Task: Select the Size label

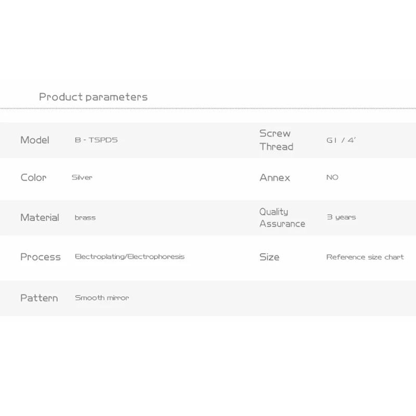Action: coord(269,257)
